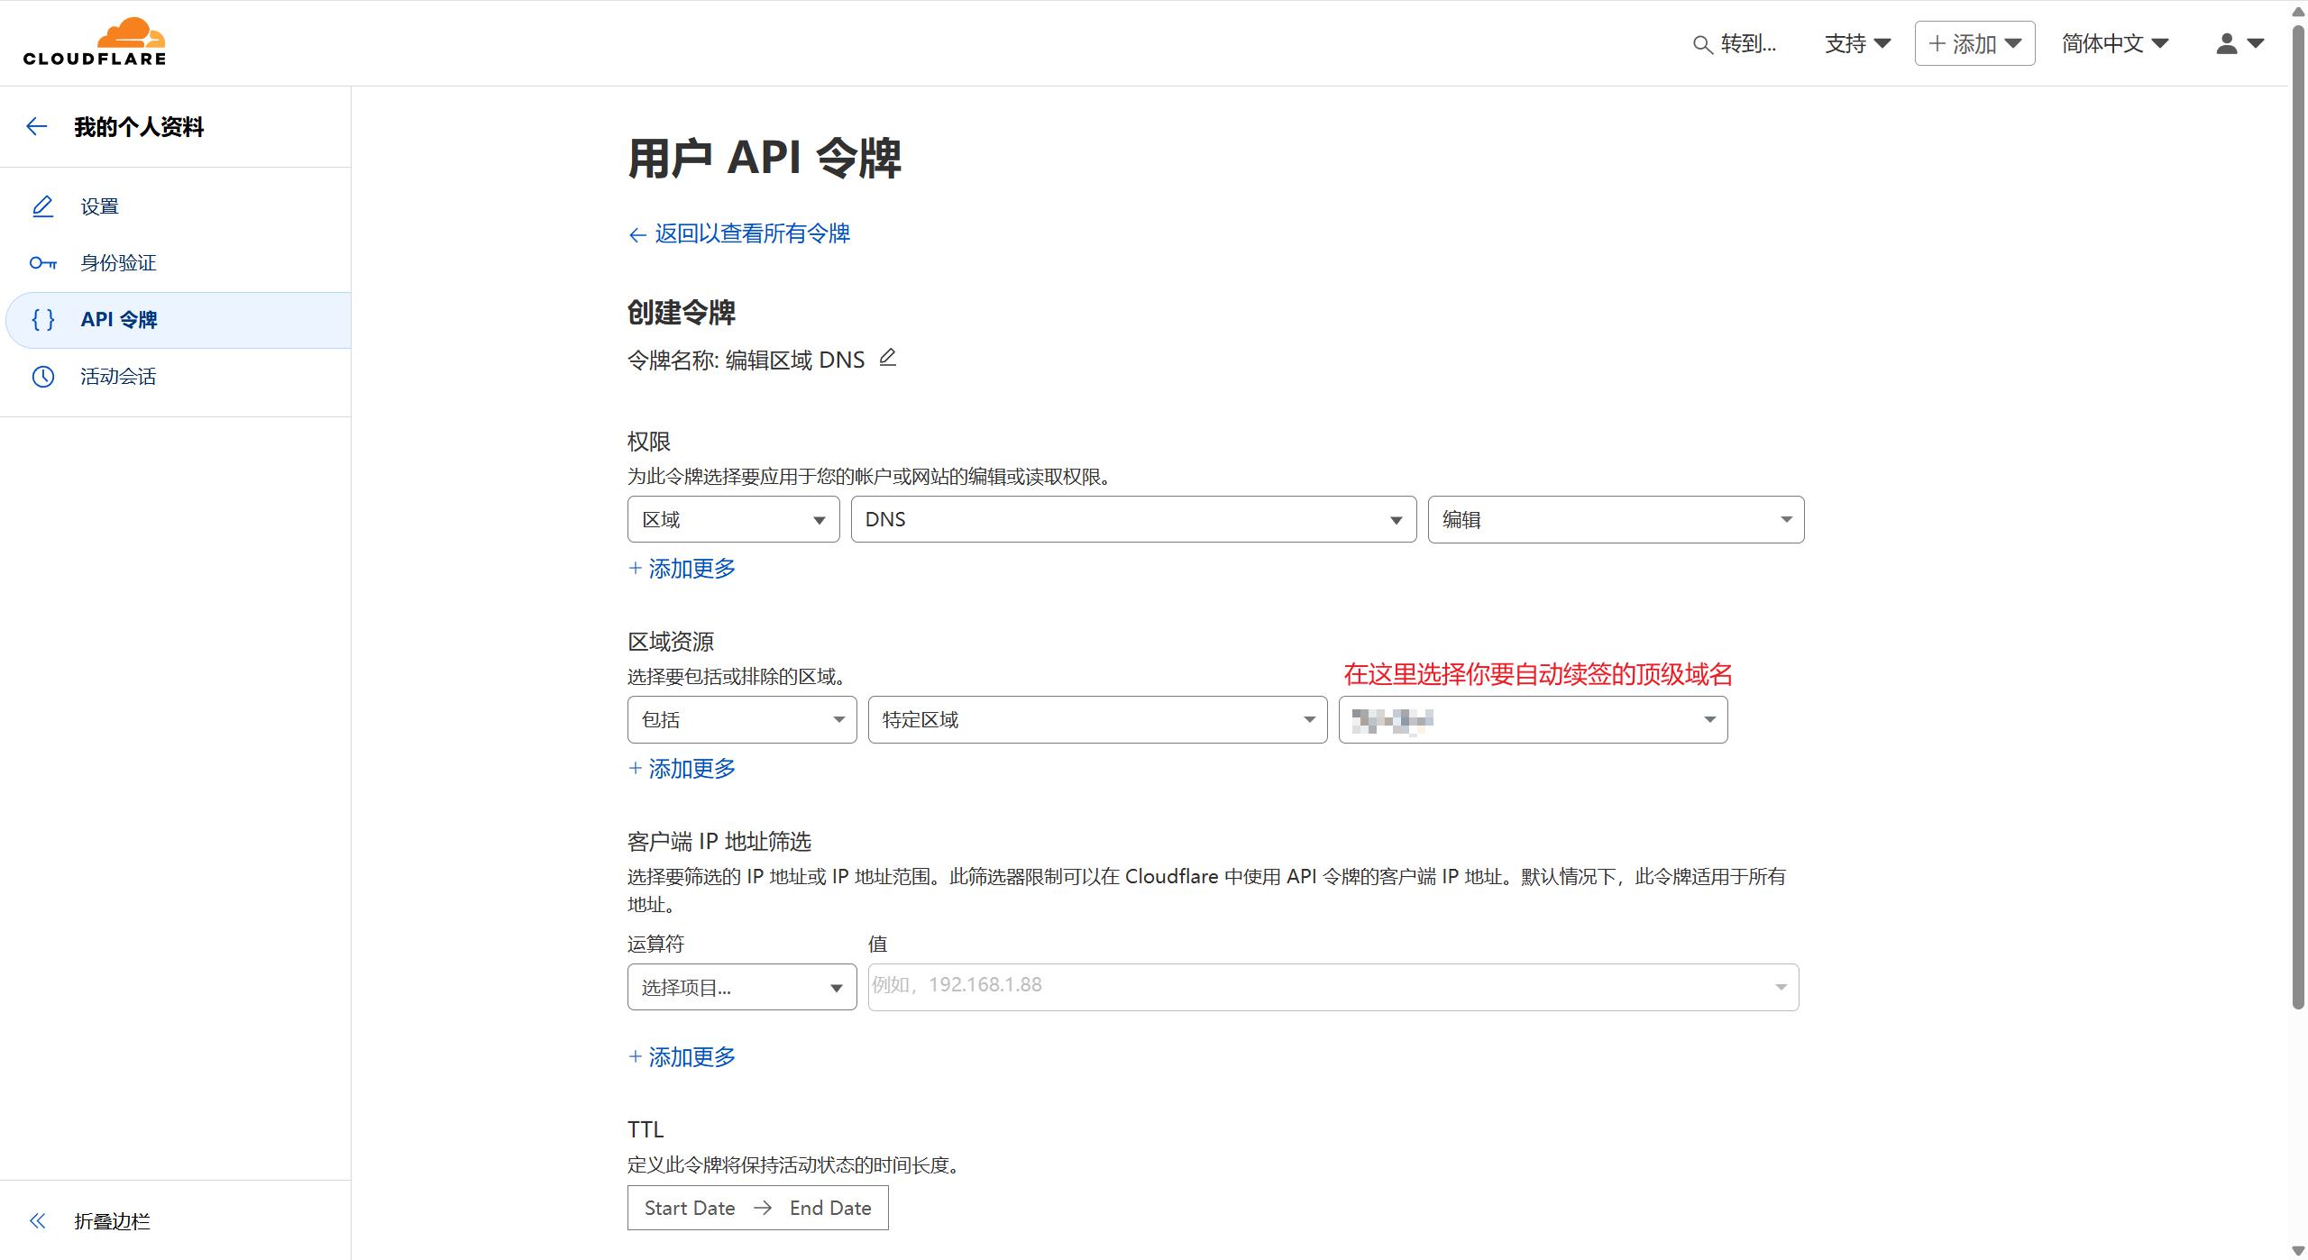Click the key icon for 身份验证
This screenshot has width=2308, height=1260.
pos(42,263)
